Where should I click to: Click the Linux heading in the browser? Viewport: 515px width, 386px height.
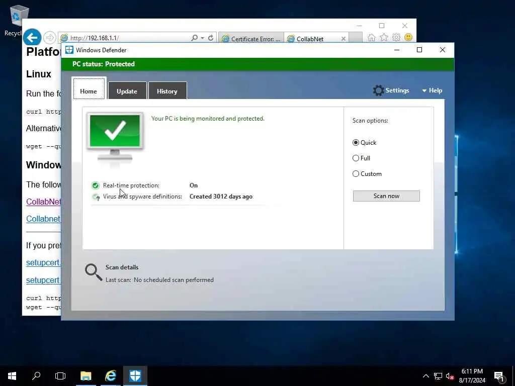click(39, 74)
